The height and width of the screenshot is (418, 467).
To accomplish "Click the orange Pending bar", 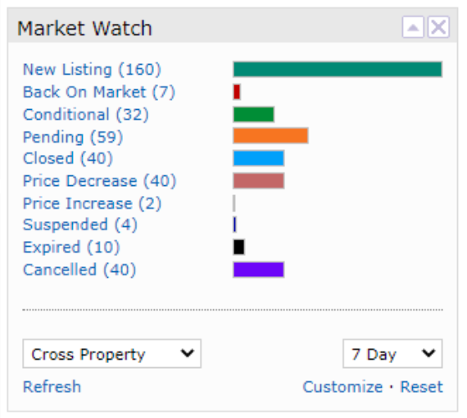I will point(270,136).
